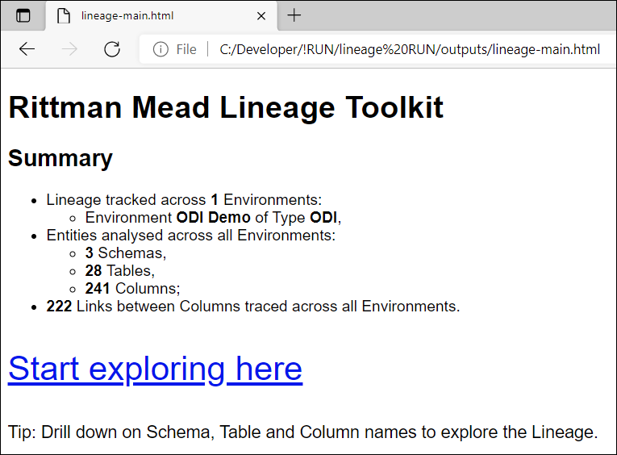Image resolution: width=617 pixels, height=455 pixels.
Task: Click the '28 Tables' entry
Action: pos(120,271)
